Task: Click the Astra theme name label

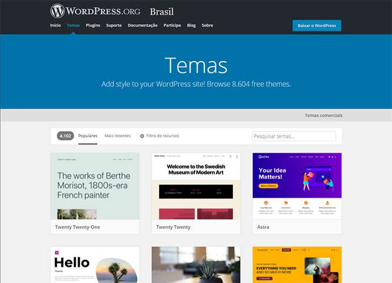Action: coord(263,227)
